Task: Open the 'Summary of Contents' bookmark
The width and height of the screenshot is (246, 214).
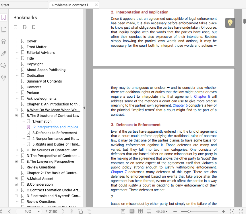Action: (x=44, y=81)
